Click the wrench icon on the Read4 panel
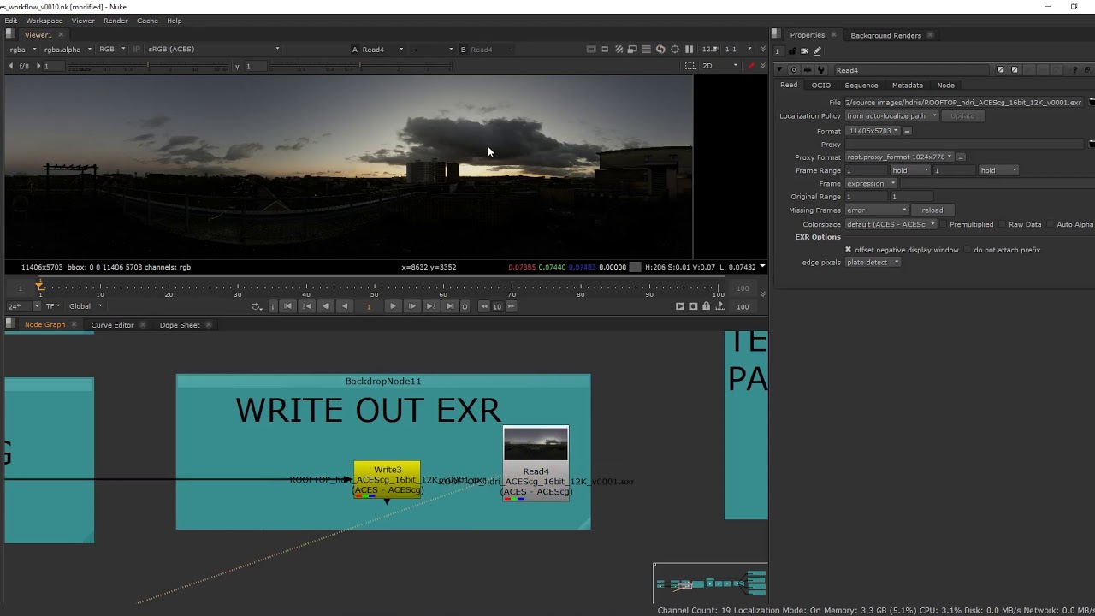Image resolution: width=1095 pixels, height=616 pixels. coord(821,70)
